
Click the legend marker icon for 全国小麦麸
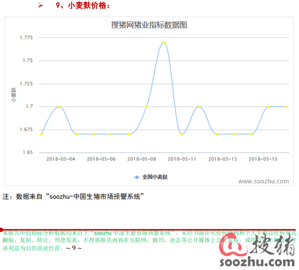(136, 177)
